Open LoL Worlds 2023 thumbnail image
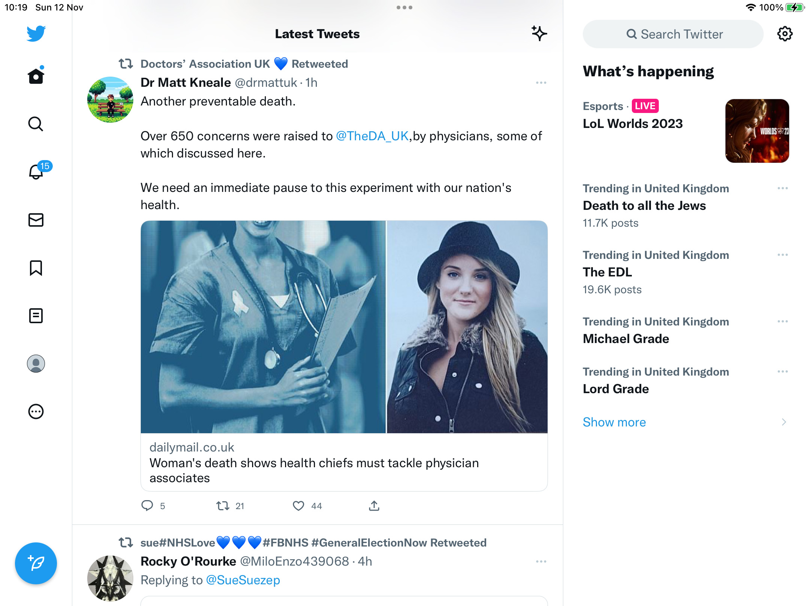 [757, 131]
